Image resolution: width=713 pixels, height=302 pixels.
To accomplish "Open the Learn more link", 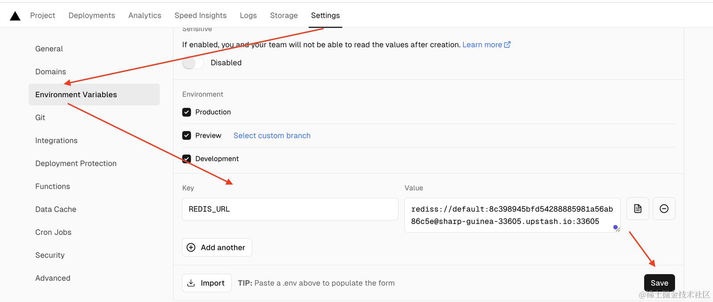I will (x=482, y=45).
